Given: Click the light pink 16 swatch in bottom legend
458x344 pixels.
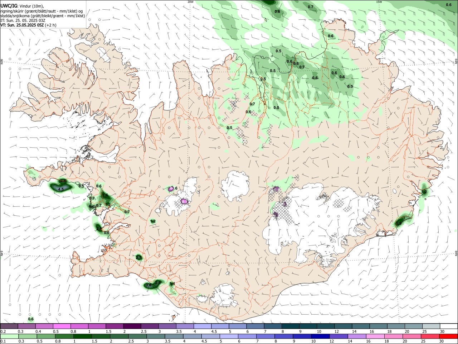Looking at the screenshot, I should pos(375,336).
